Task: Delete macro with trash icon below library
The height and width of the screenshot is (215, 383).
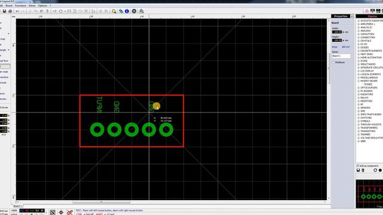Action: tap(363, 170)
